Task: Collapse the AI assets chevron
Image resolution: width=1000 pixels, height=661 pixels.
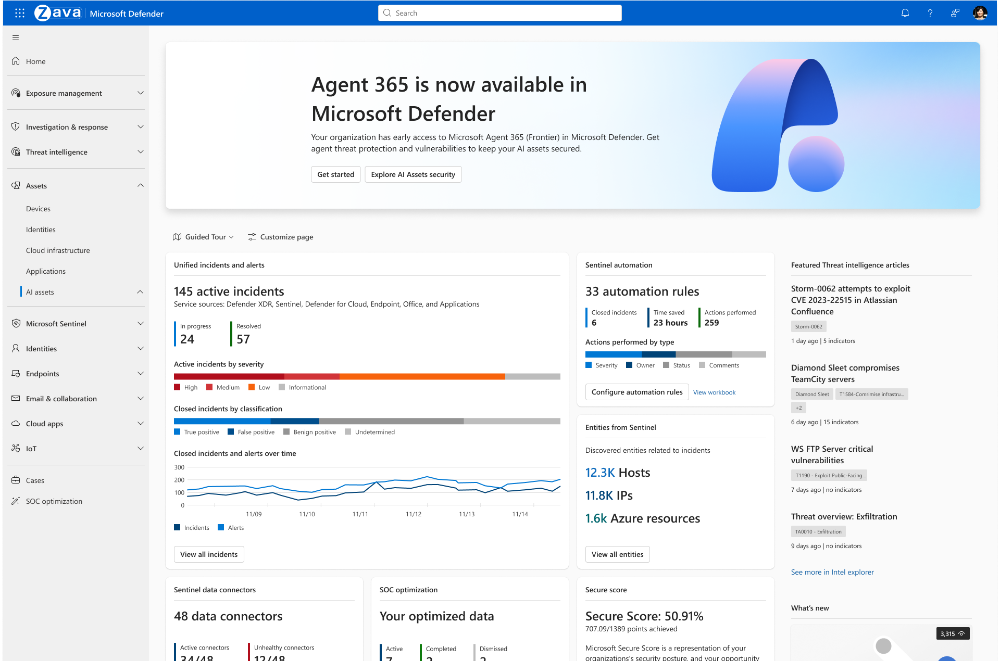Action: tap(140, 292)
